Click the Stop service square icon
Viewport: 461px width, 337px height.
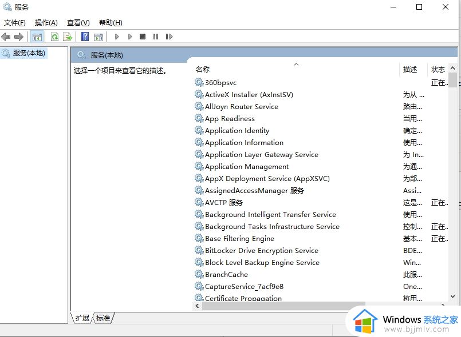coord(143,37)
